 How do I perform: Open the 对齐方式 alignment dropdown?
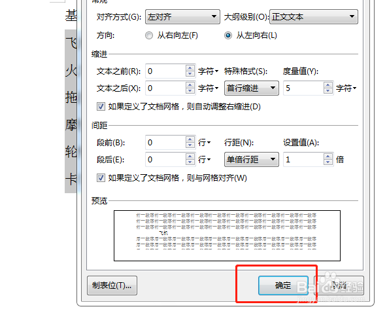[182, 17]
